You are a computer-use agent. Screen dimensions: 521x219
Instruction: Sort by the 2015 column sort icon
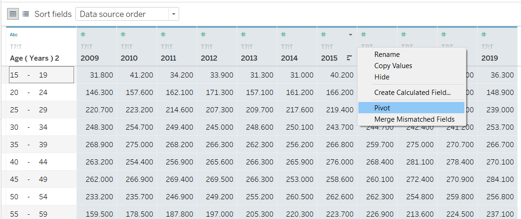(349, 58)
